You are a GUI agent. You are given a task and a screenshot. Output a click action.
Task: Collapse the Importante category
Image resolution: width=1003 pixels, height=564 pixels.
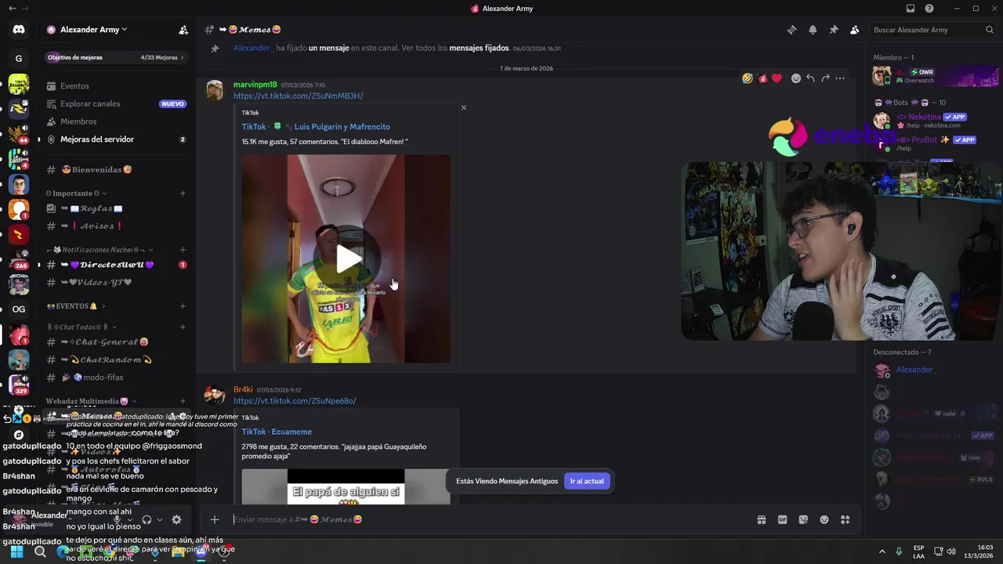click(x=76, y=193)
